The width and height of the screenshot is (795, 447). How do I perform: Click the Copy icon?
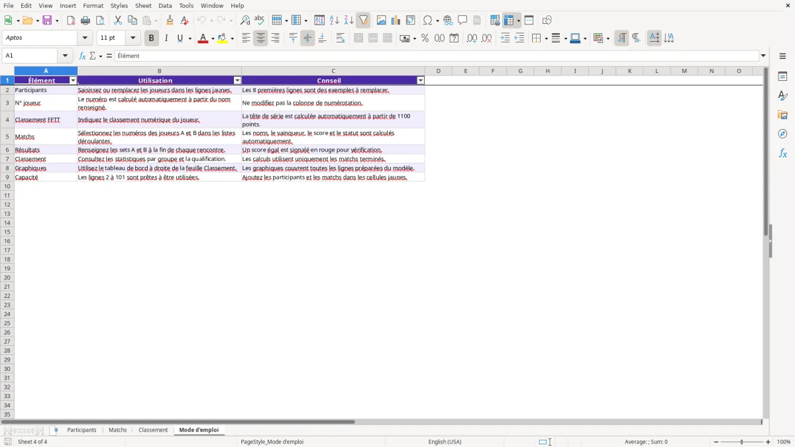coord(132,21)
